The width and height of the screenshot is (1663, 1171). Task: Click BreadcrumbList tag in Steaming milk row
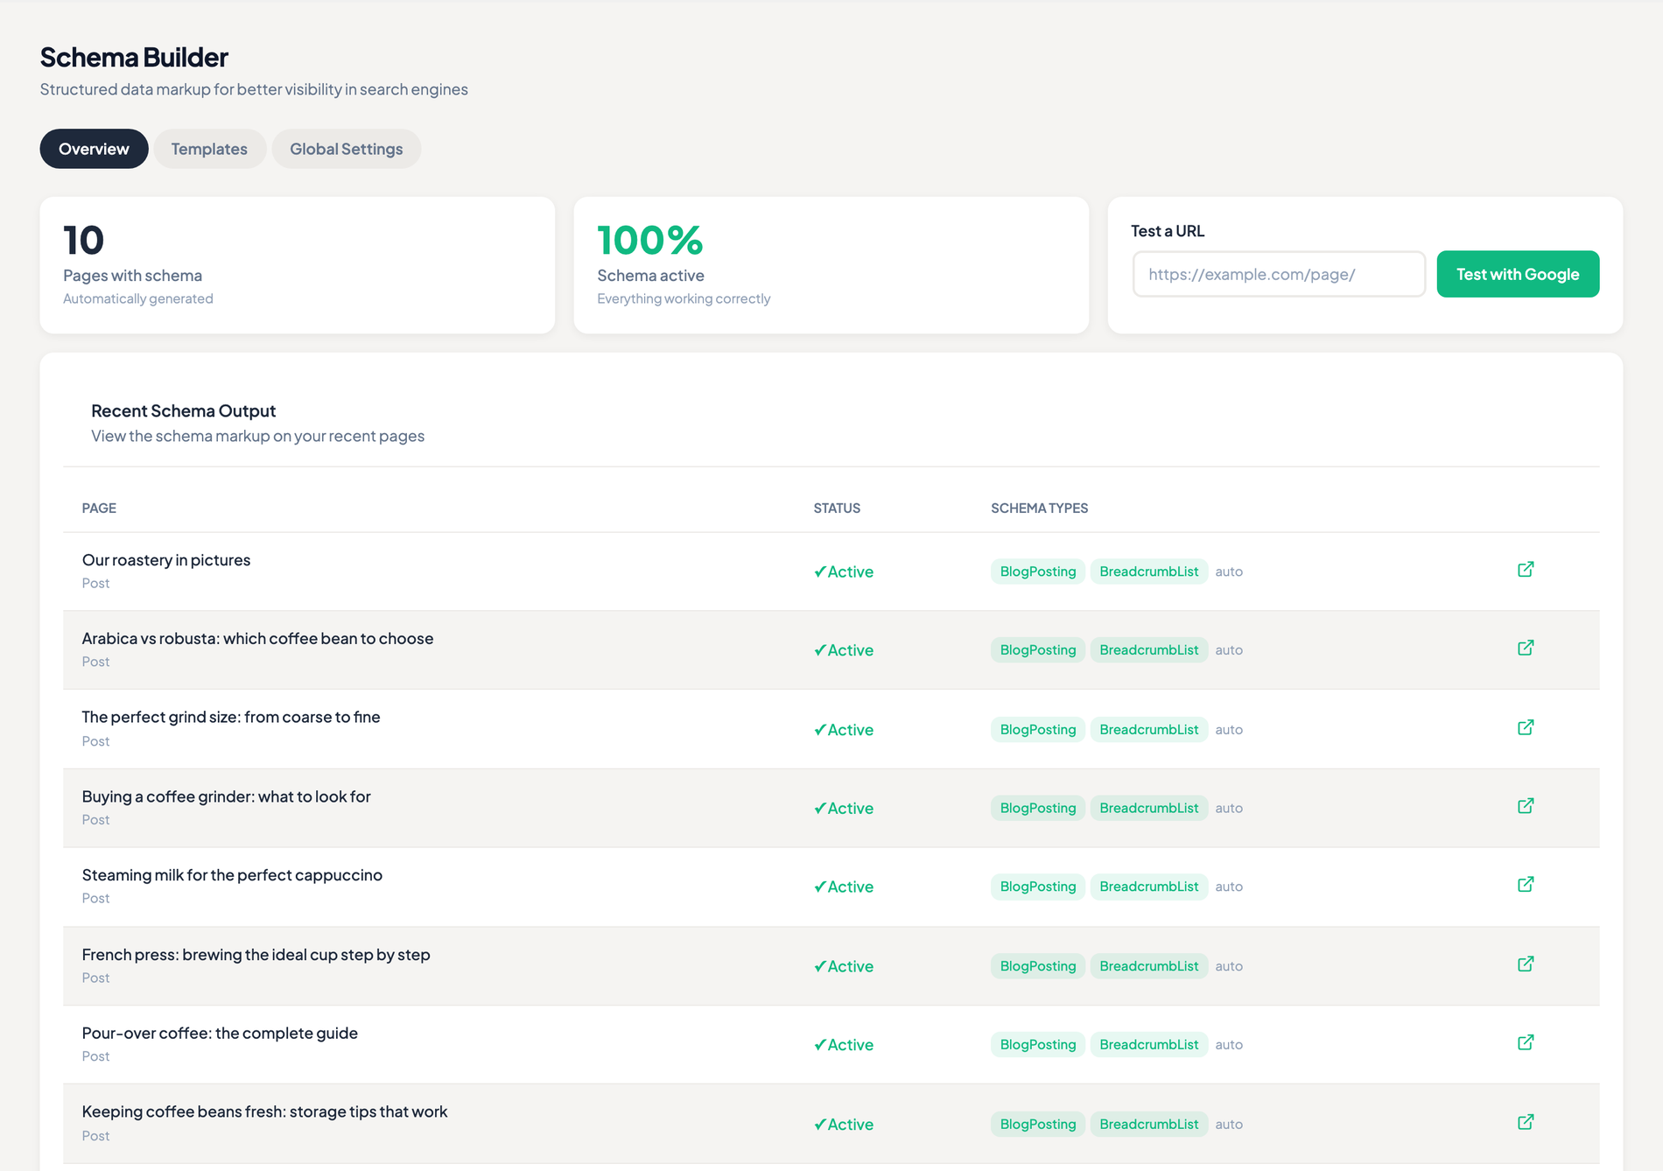pyautogui.click(x=1149, y=887)
